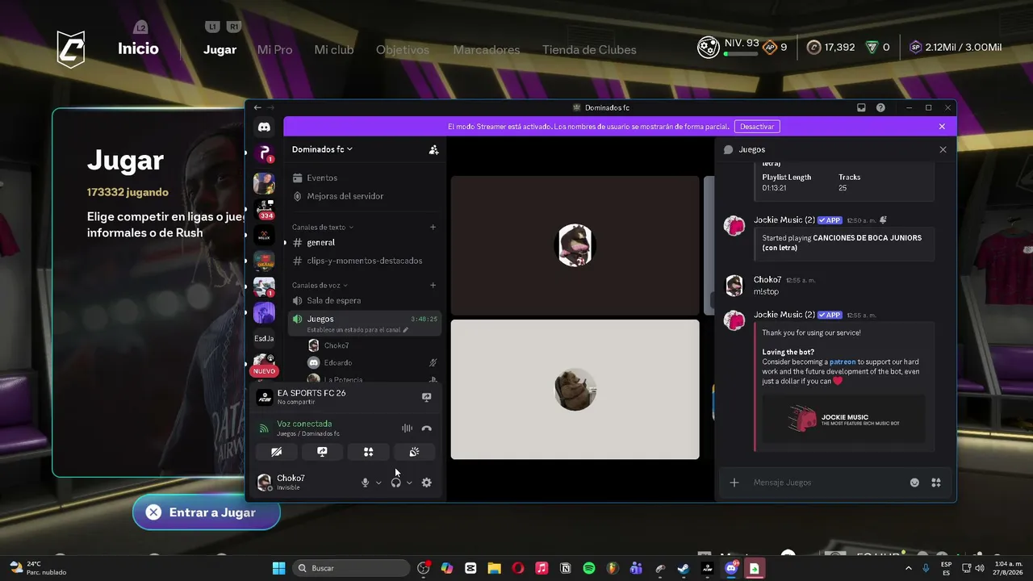Screen dimensions: 1033x581
Task: Open the server with the P logo
Action: pyautogui.click(x=264, y=154)
